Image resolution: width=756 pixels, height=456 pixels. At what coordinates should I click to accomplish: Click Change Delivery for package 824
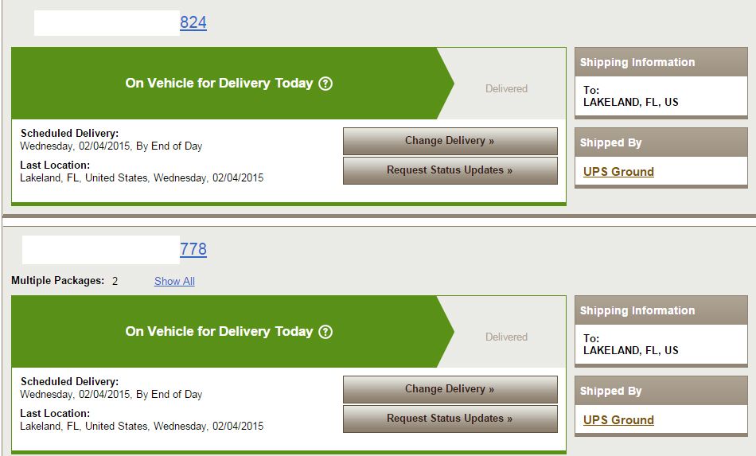click(x=450, y=141)
